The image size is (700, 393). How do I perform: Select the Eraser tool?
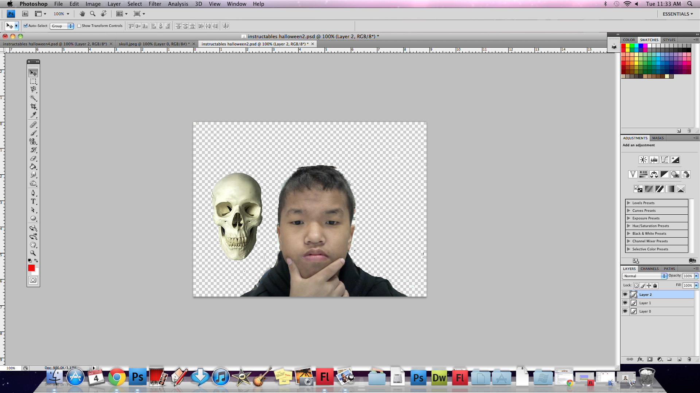pyautogui.click(x=33, y=158)
